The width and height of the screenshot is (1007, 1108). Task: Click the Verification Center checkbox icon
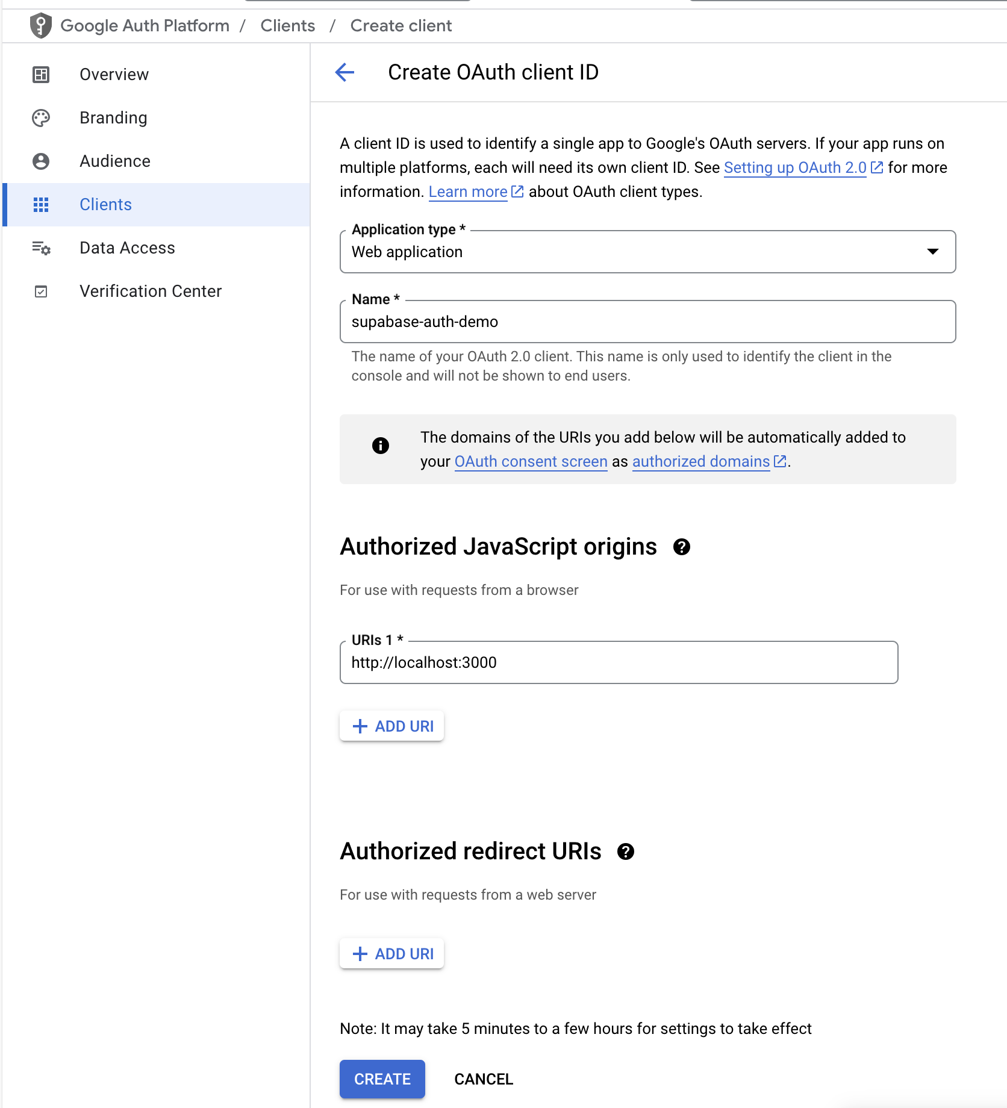[x=41, y=291]
